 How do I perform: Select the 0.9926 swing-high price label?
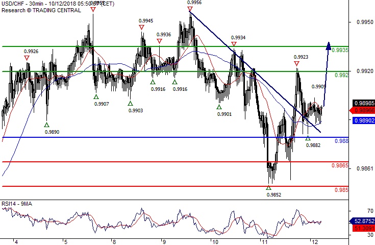click(x=31, y=52)
